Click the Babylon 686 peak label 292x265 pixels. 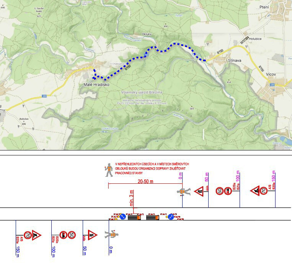(24, 121)
